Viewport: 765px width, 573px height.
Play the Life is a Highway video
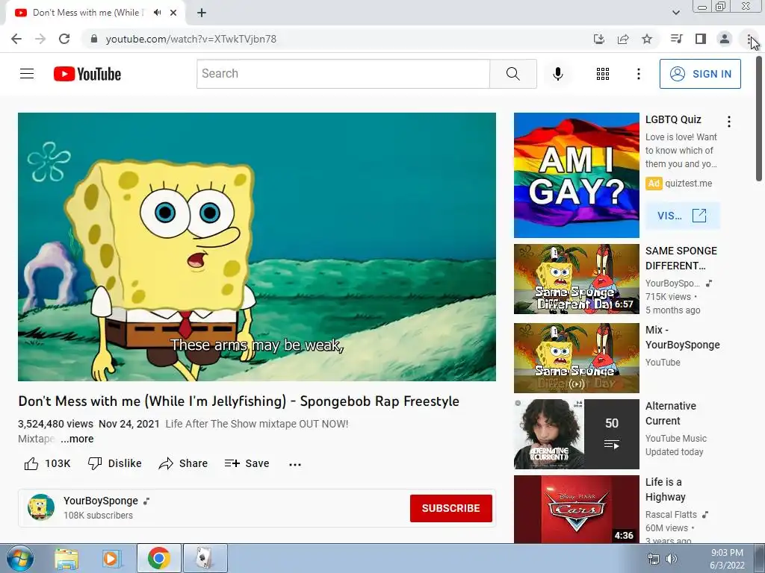point(576,509)
